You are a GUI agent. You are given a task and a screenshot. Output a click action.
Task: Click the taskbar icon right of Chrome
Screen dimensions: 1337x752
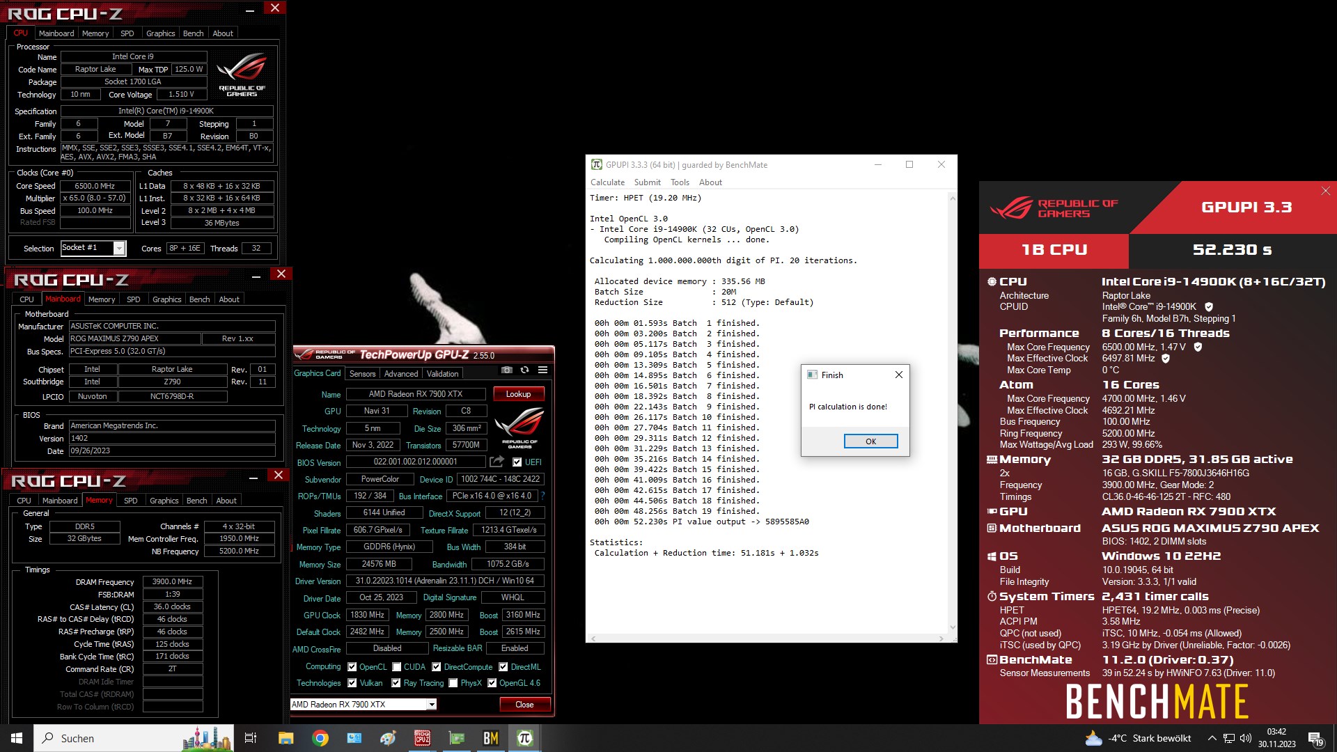point(354,738)
